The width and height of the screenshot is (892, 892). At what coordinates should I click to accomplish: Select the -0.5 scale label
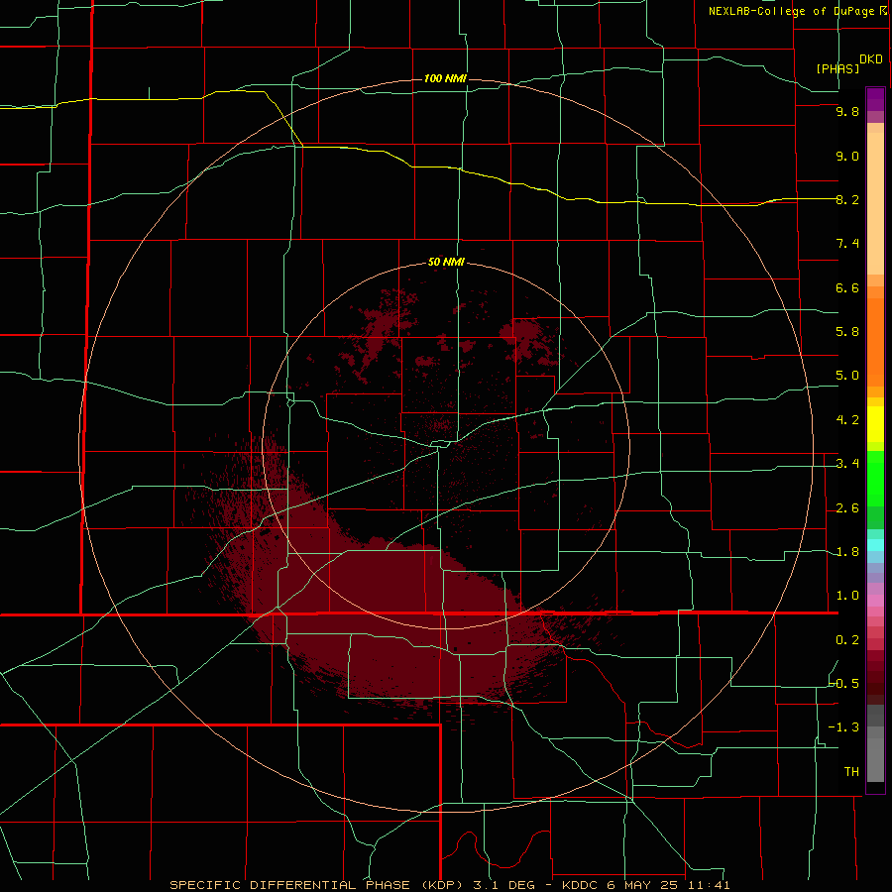(x=843, y=684)
